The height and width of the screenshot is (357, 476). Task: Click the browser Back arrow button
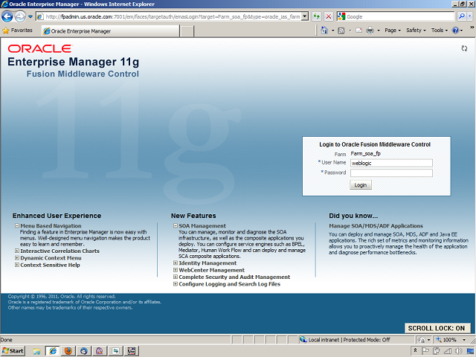[7, 16]
